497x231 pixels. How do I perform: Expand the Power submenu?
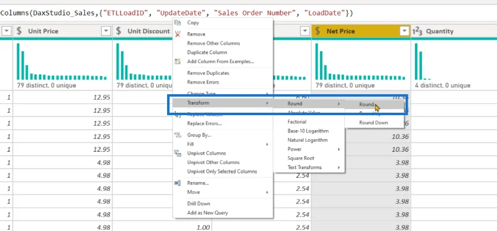point(309,149)
